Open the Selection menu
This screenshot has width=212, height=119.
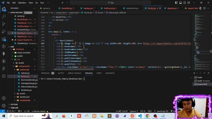pyautogui.click(x=22, y=3)
